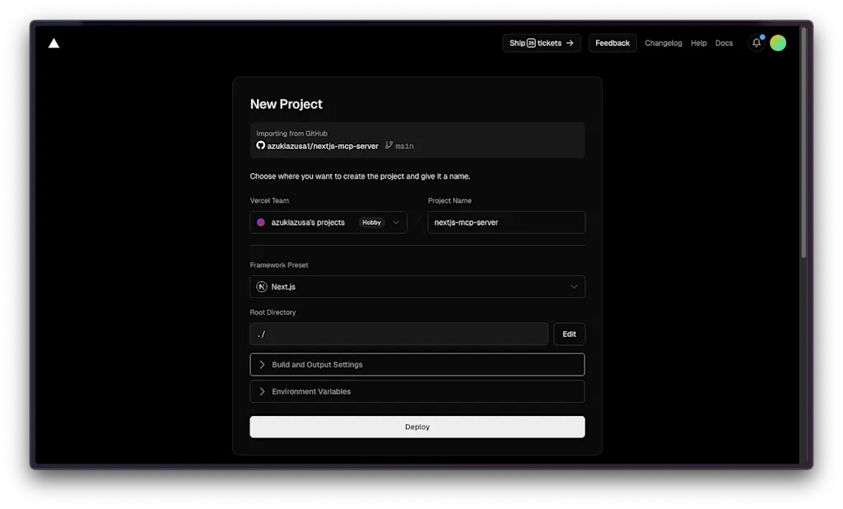Click the azukiazusa1/nextjs-mcp-server repository text
Viewport: 843px width, 509px height.
point(323,146)
